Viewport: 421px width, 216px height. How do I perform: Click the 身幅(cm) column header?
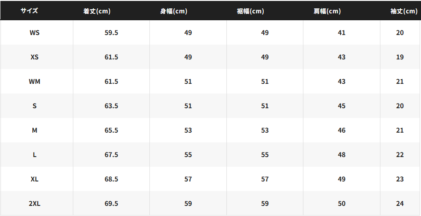(x=174, y=11)
